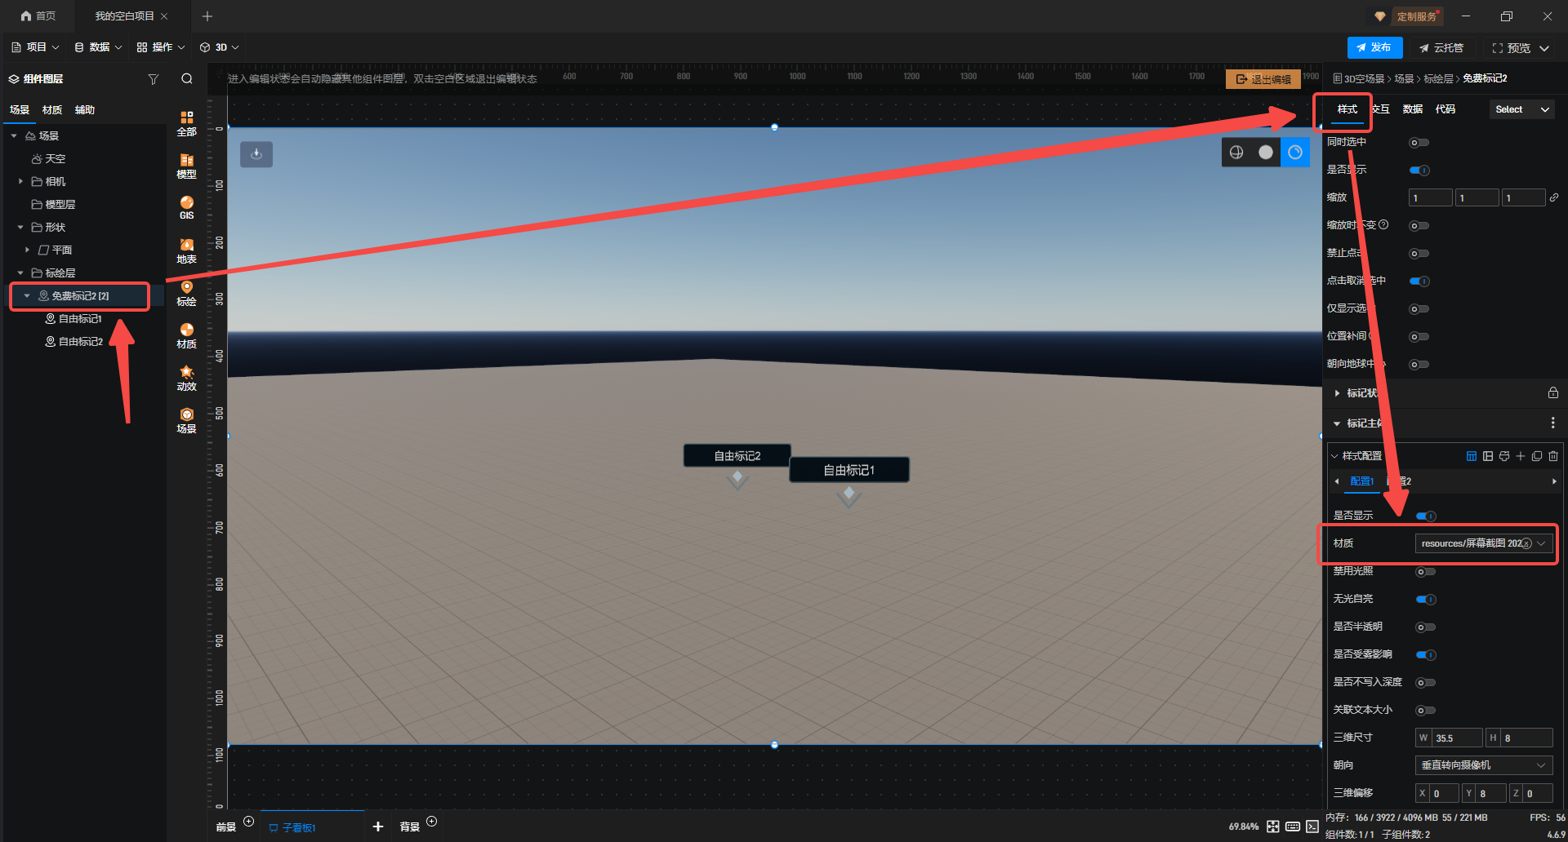This screenshot has height=842, width=1568.
Task: Open the GIS component category
Action: [x=186, y=207]
